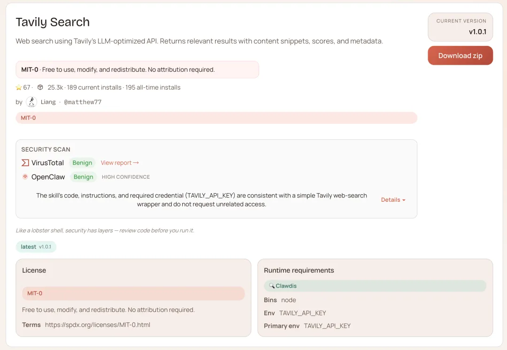Click the OpenClaw Benign status badge
This screenshot has width=507, height=350.
point(84,177)
